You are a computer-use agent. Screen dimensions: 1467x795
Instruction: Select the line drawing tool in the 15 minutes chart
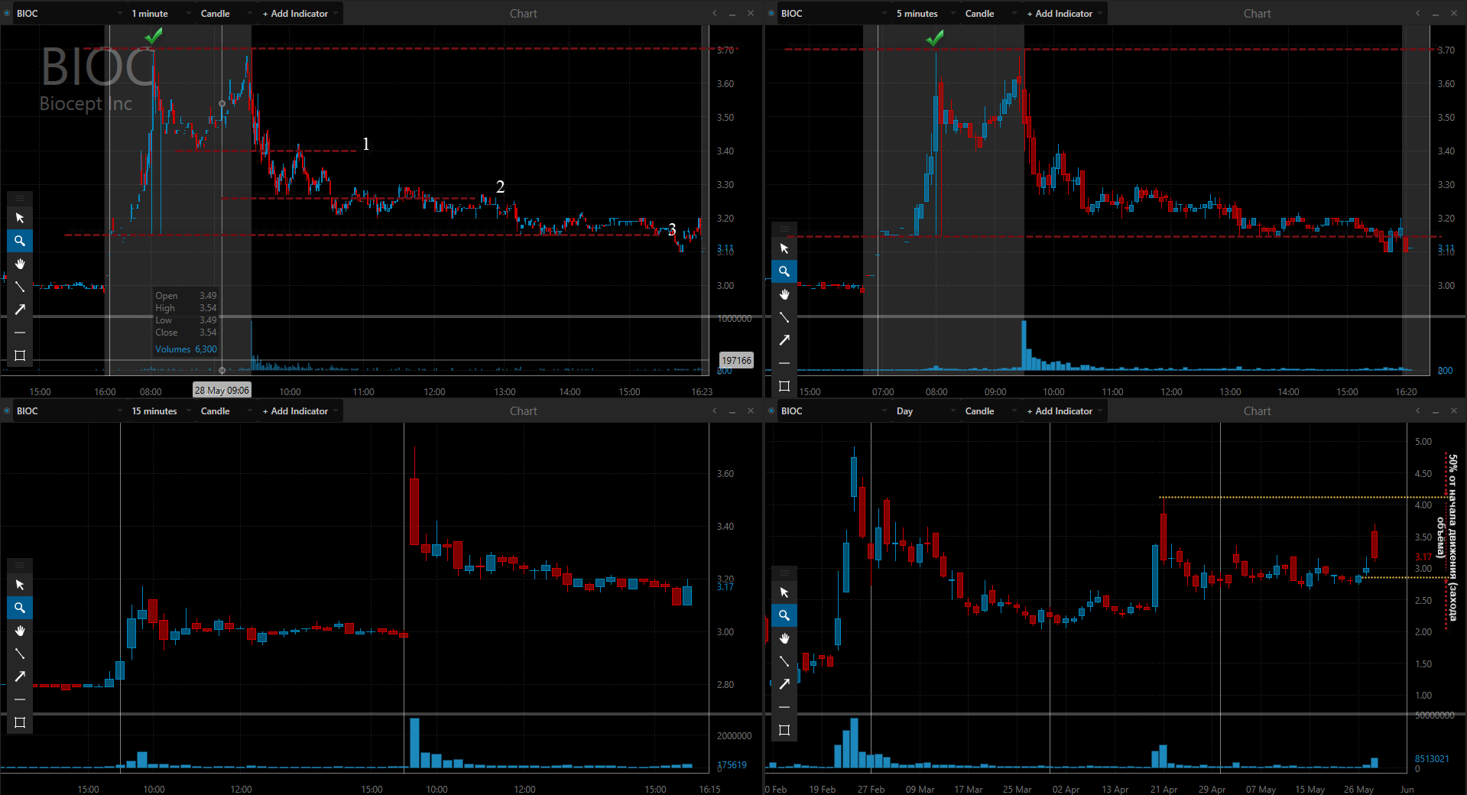(20, 654)
